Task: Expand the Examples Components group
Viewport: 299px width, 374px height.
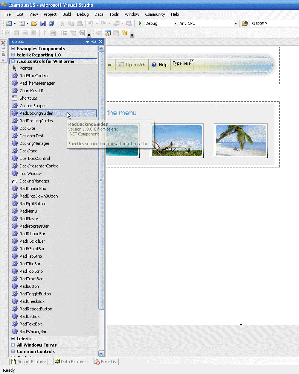Action: coord(13,49)
